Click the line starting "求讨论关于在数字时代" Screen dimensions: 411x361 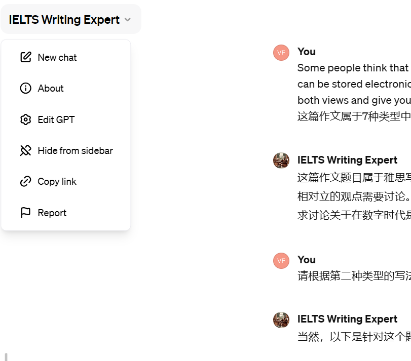coord(354,215)
